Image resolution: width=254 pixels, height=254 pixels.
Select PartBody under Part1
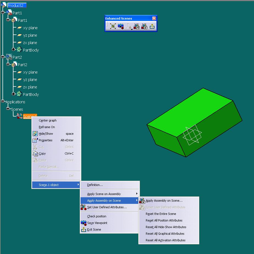[x=31, y=50]
